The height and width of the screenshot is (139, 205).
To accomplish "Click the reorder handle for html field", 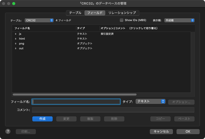I will (x=16, y=39).
